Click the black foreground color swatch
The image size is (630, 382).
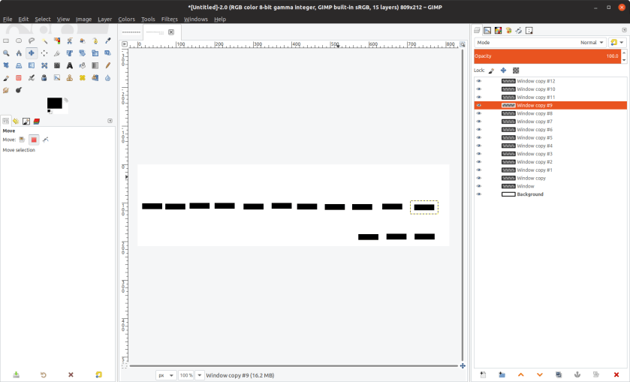point(54,103)
